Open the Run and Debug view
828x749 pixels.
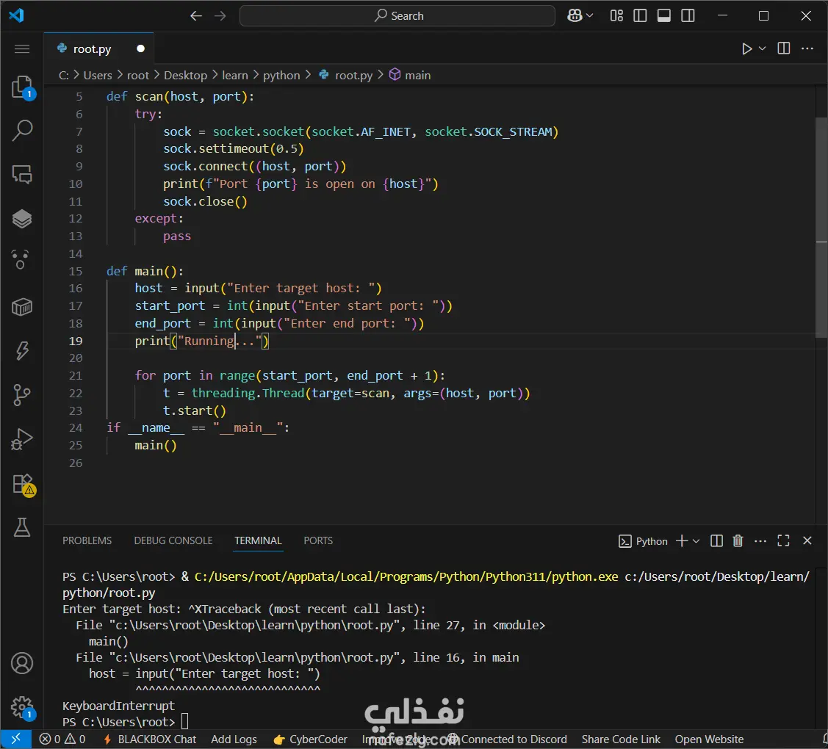[x=22, y=439]
